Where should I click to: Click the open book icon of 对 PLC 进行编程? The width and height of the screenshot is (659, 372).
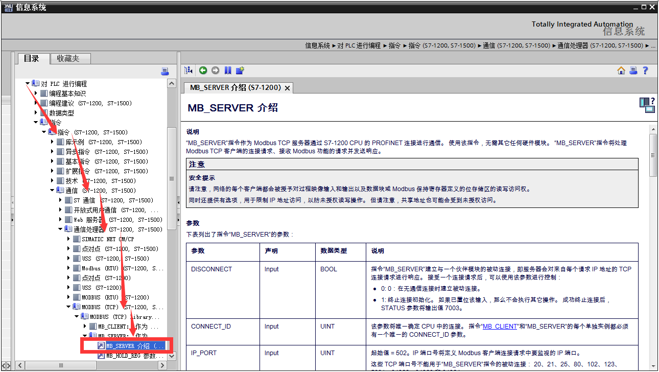(x=36, y=84)
